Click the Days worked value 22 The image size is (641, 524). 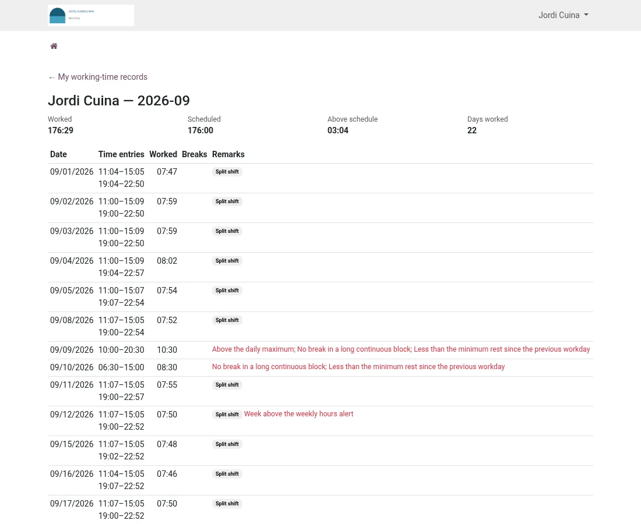point(472,130)
